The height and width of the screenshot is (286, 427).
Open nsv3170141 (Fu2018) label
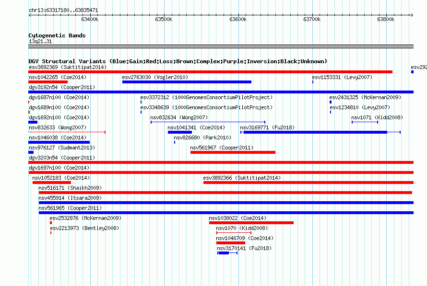click(x=244, y=248)
